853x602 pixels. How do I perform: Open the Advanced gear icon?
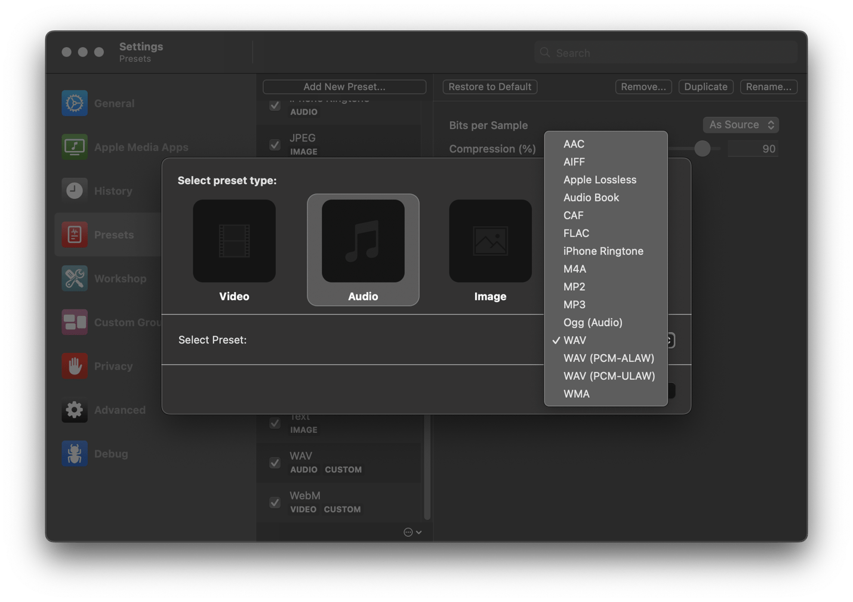[74, 410]
